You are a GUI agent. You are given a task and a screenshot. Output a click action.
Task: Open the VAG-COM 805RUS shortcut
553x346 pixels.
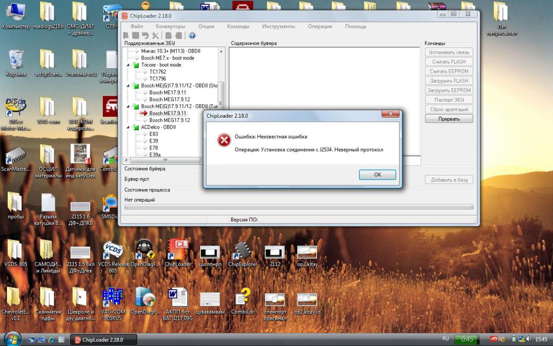pos(113,304)
